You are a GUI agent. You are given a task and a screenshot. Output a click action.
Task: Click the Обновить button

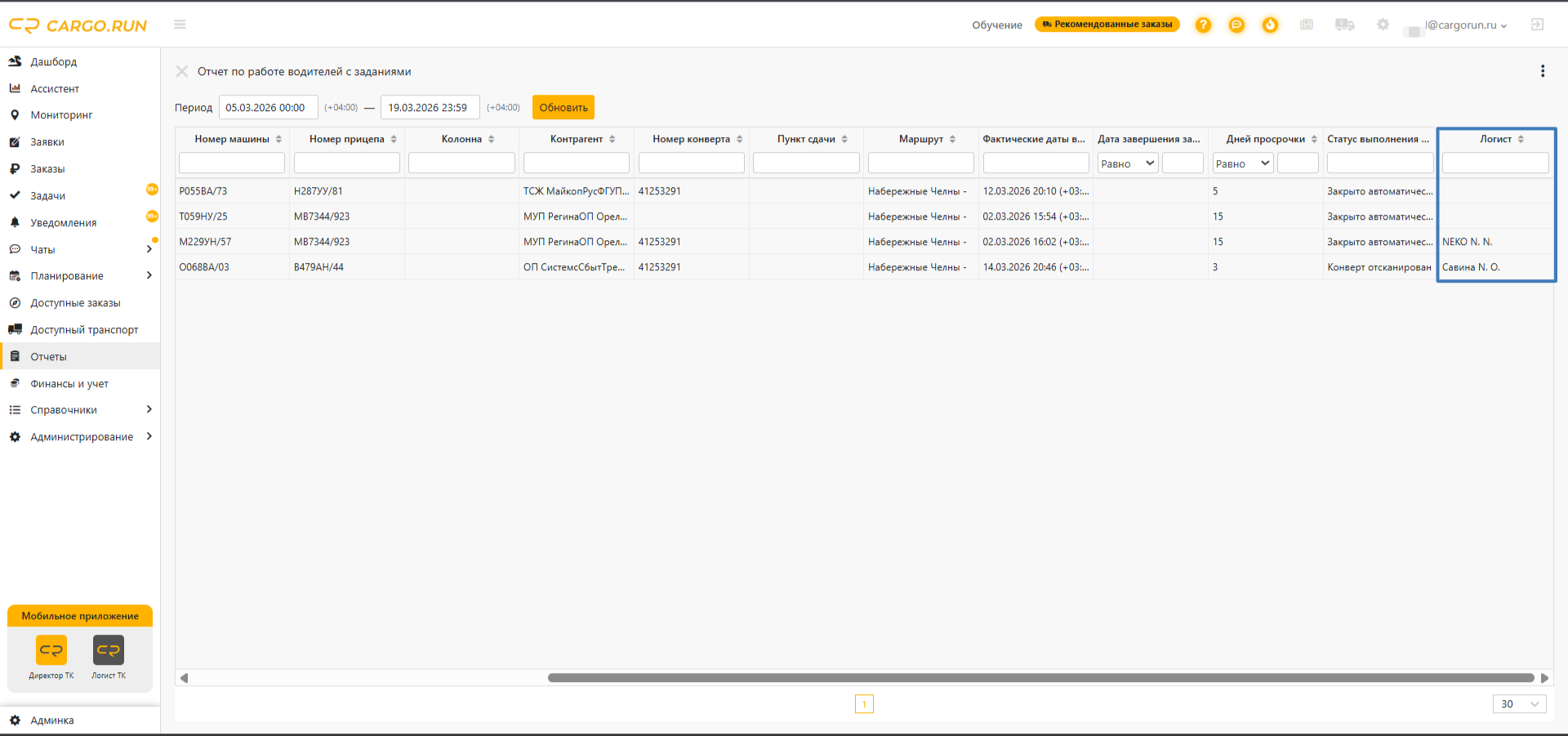(x=563, y=107)
